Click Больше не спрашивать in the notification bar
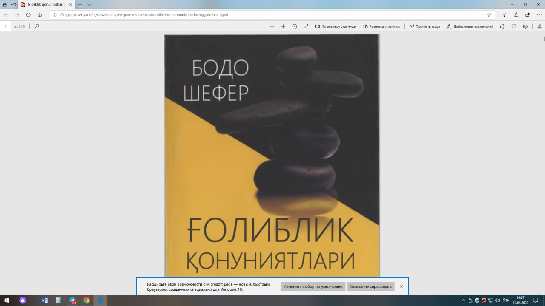 coord(370,286)
